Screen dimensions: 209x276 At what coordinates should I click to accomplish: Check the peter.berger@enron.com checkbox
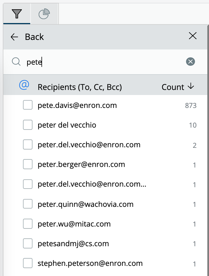point(28,164)
